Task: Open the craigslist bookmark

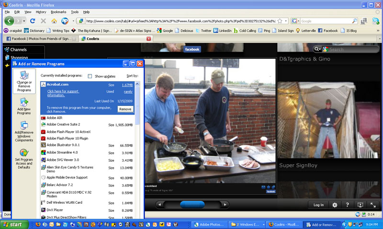Action: pyautogui.click(x=13, y=31)
